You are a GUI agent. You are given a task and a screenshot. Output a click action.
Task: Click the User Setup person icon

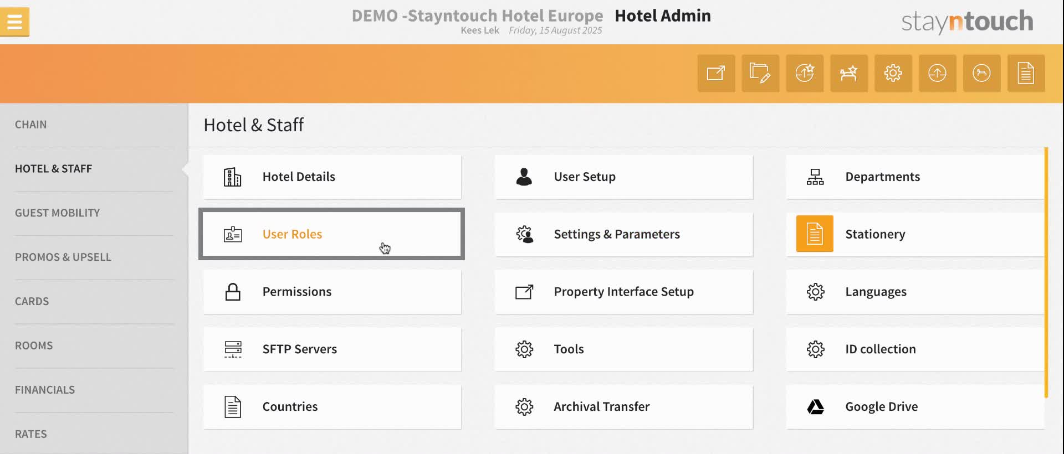pyautogui.click(x=524, y=177)
